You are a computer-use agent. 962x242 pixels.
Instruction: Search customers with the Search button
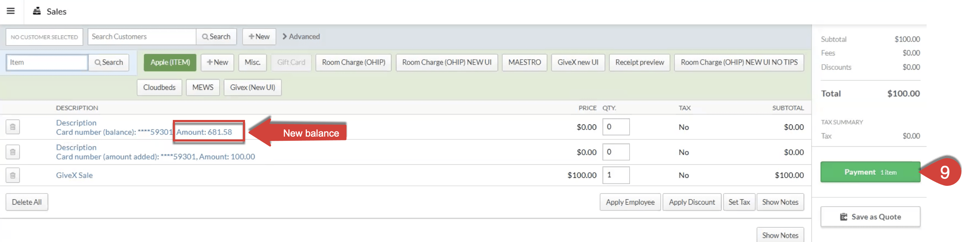[x=216, y=37]
